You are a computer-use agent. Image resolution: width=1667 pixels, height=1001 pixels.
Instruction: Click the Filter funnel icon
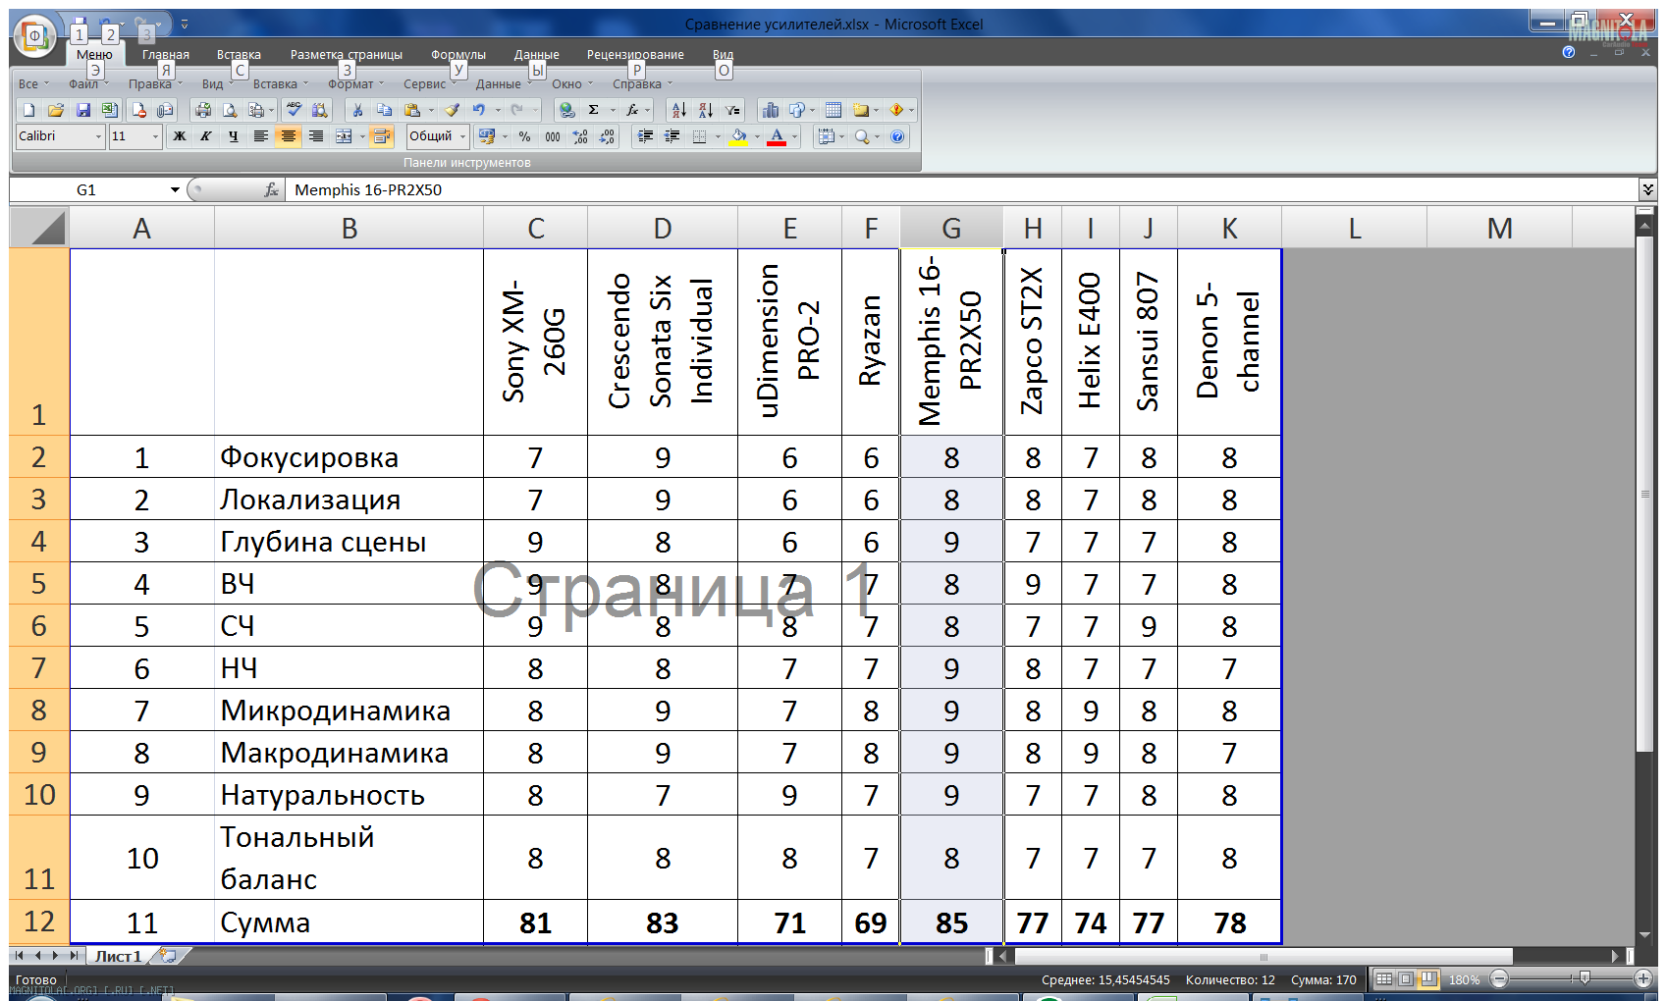(732, 110)
